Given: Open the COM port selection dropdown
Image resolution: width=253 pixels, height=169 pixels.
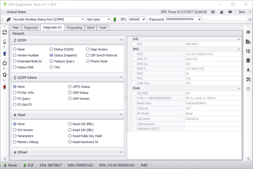Looking at the screenshot, I should [82, 19].
